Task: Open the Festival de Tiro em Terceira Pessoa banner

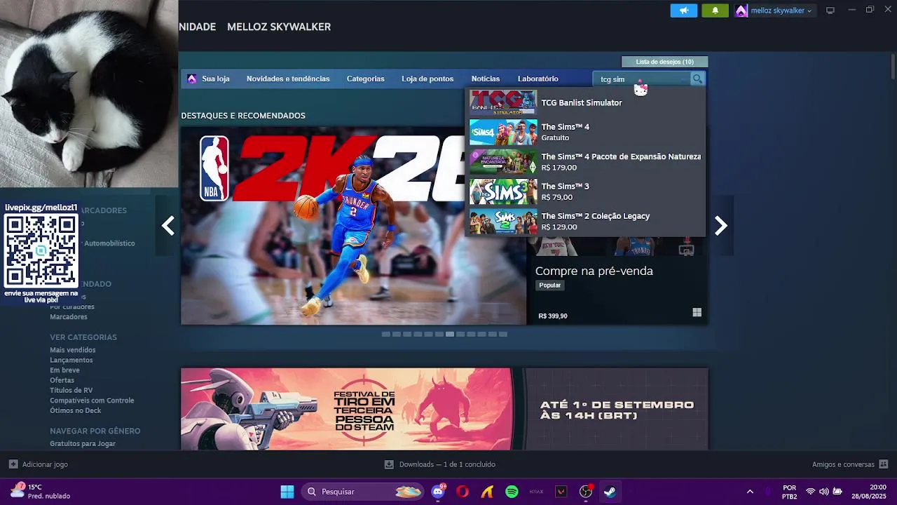Action: pos(444,409)
